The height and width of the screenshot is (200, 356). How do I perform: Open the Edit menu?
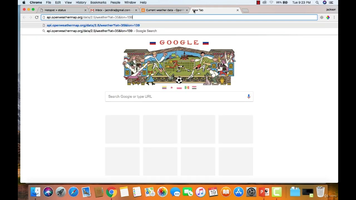(x=58, y=2)
